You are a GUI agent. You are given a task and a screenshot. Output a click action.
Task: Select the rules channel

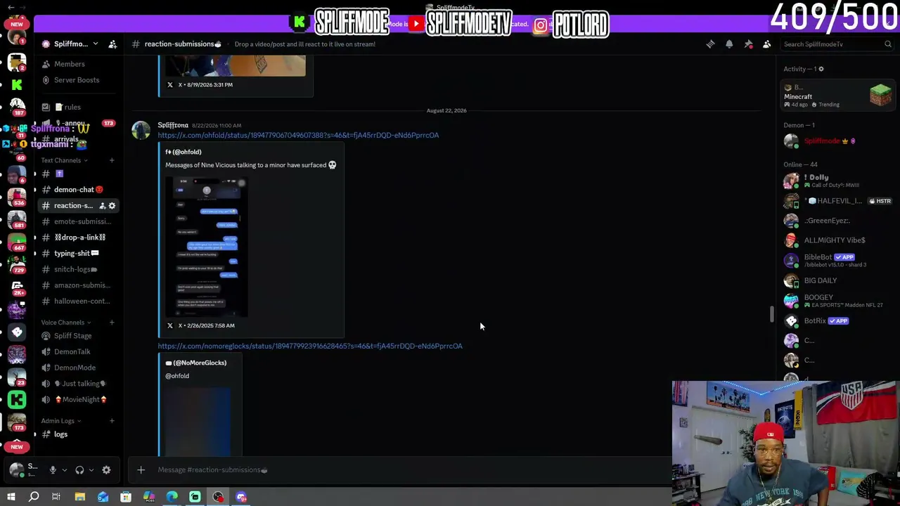(x=72, y=108)
